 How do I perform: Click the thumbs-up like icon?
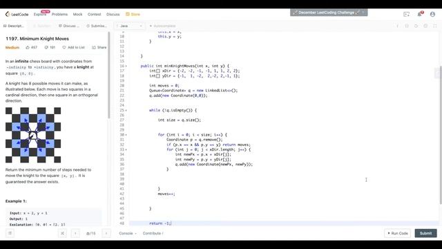coord(28,48)
